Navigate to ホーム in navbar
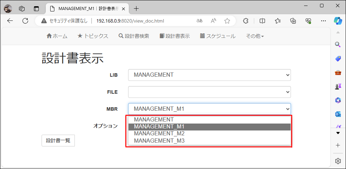 point(57,36)
